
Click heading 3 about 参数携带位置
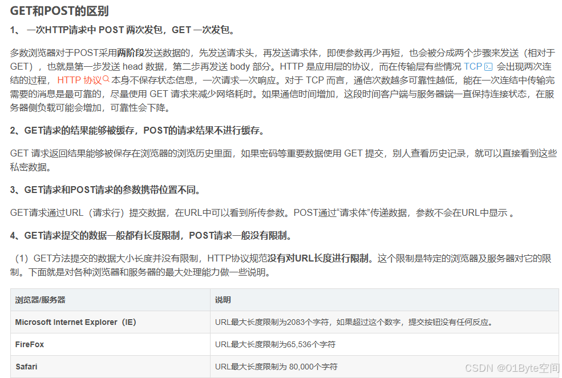point(106,191)
